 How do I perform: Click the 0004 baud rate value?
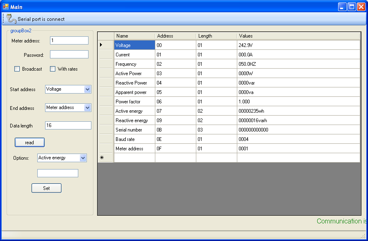click(298, 139)
